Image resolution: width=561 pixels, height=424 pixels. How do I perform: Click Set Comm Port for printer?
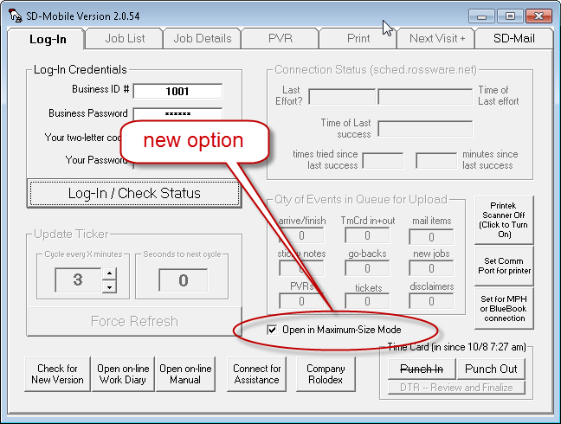pos(504,265)
